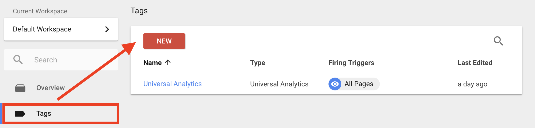Click the Overview briefcase icon
The image size is (535, 128).
(20, 88)
